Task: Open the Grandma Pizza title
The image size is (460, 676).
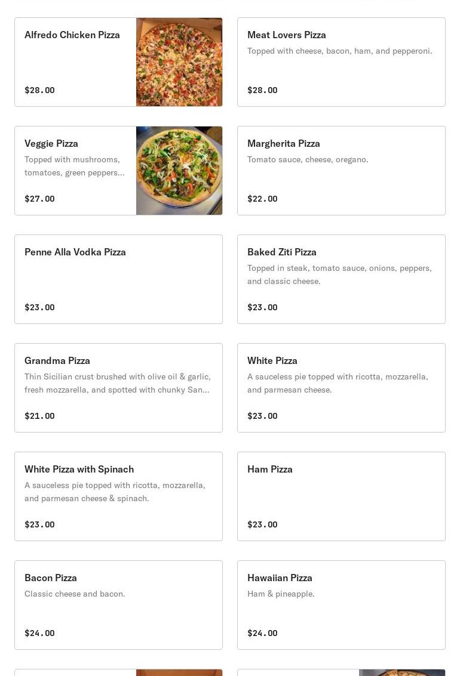Action: 57,360
